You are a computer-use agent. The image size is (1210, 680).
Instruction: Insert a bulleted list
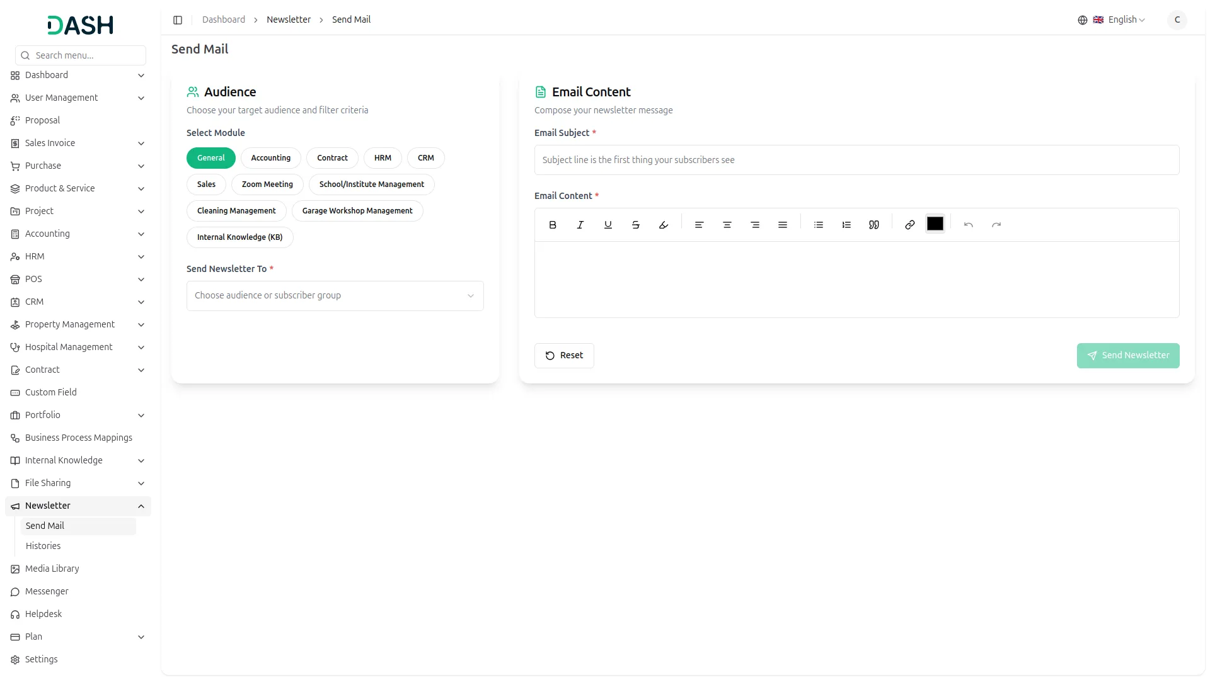[x=819, y=225]
